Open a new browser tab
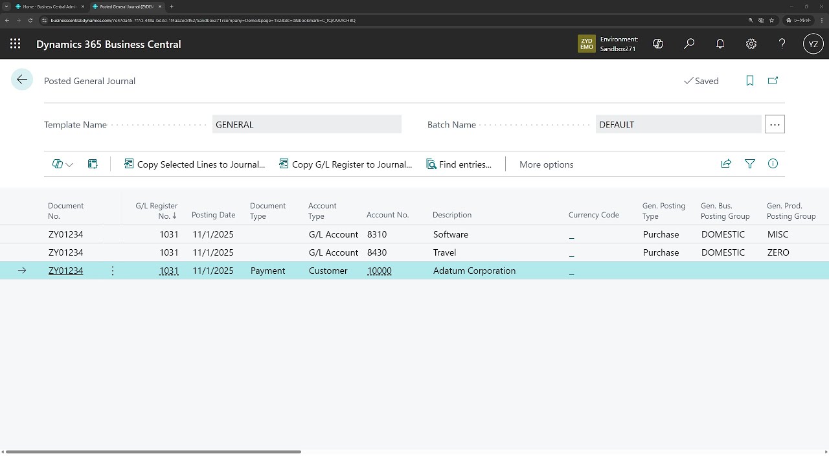The width and height of the screenshot is (829, 466). coord(172,6)
